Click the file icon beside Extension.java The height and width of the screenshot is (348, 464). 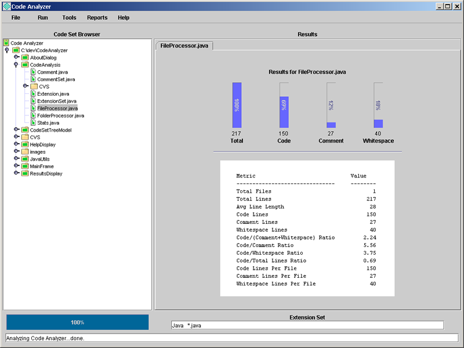(x=33, y=93)
